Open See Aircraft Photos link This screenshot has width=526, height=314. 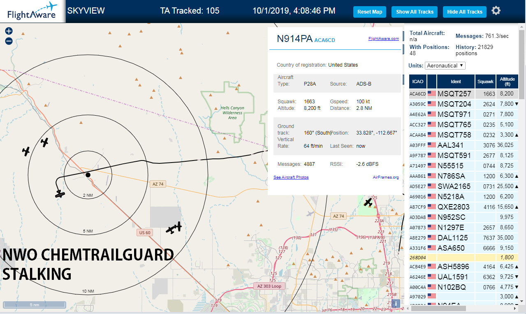click(291, 177)
